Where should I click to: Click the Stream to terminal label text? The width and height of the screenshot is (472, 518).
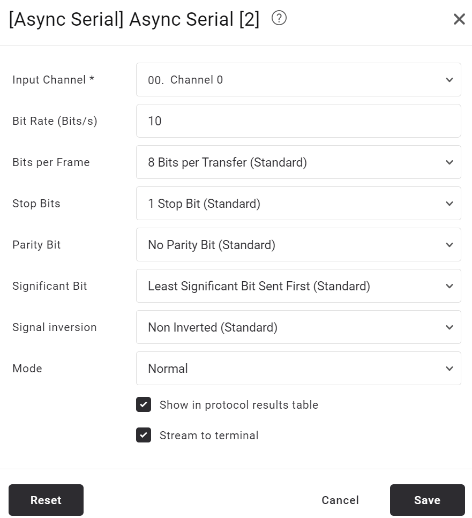click(209, 436)
